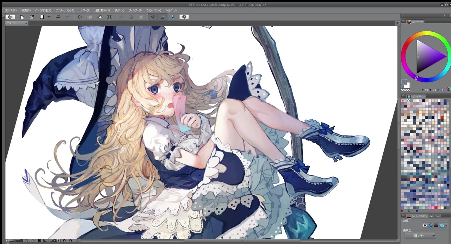Image resolution: width=451 pixels, height=244 pixels.
Task: Click the clear outside selection icon
Action: point(90,17)
